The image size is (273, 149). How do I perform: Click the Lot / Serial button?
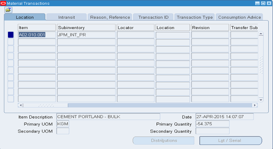231,140
